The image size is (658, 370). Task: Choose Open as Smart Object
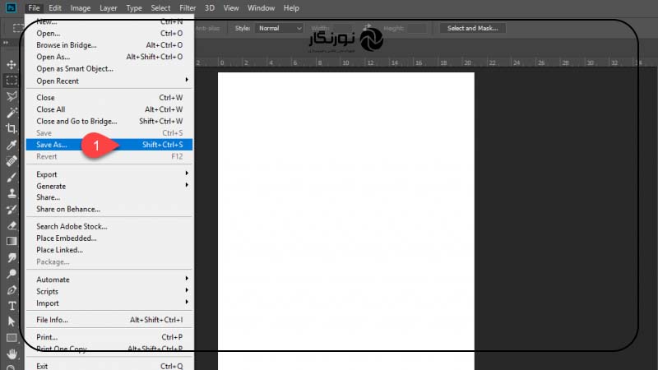[x=109, y=68]
